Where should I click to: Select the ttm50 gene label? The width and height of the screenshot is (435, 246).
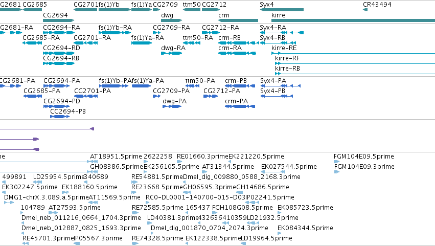pyautogui.click(x=192, y=5)
